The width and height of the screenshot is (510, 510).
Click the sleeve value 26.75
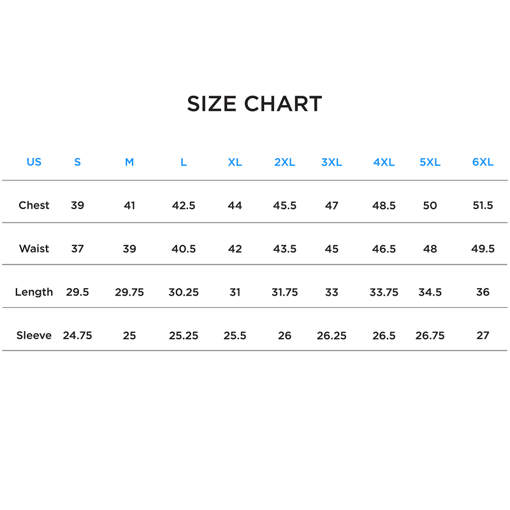pos(430,335)
